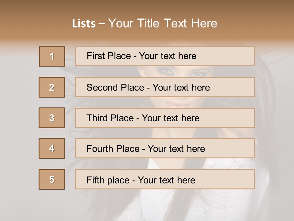294x221 pixels.
Task: Click the number 5 box
Action: 52,179
